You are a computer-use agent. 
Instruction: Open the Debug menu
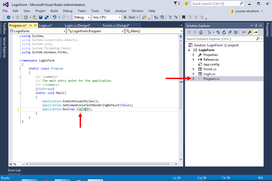coord(68,11)
